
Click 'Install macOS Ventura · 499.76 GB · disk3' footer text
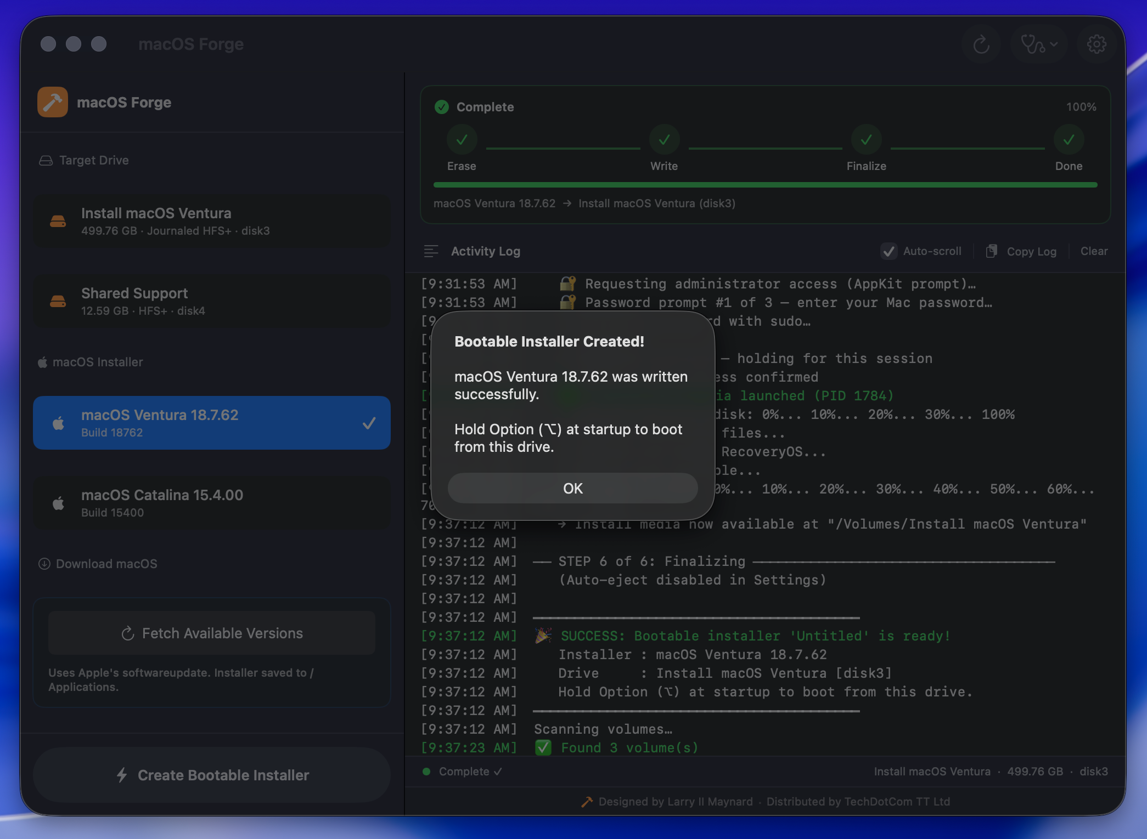point(991,772)
